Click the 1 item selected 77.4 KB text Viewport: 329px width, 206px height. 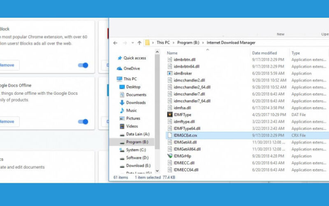click(x=155, y=178)
